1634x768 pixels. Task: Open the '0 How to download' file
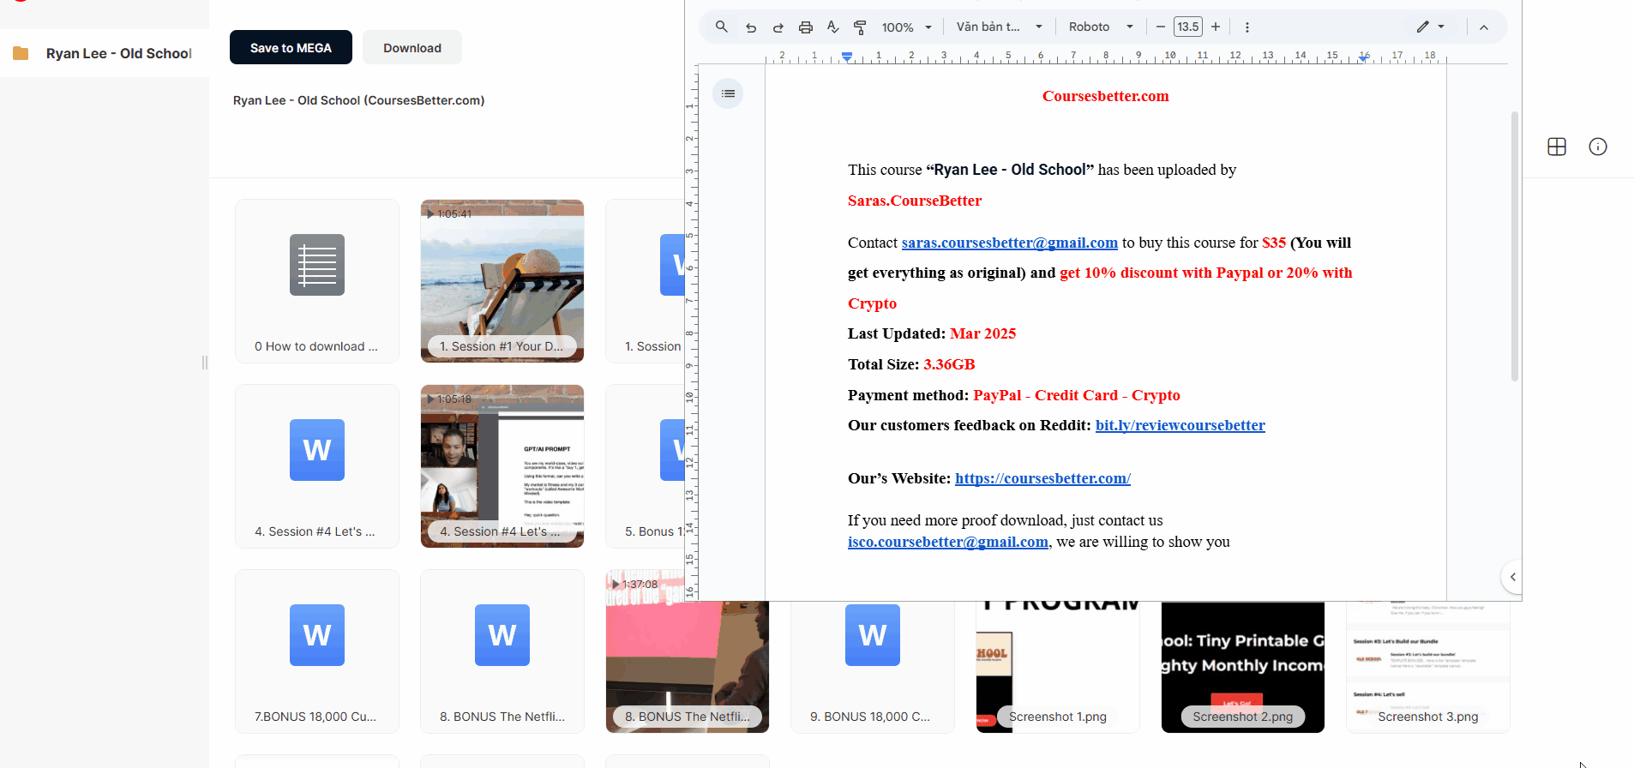(x=317, y=281)
